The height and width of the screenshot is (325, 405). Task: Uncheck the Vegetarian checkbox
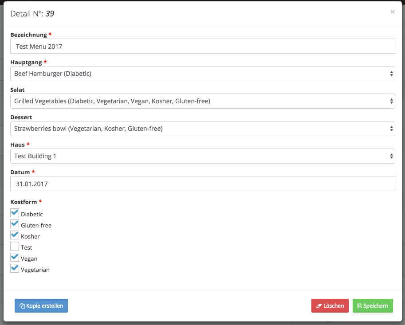pos(15,269)
